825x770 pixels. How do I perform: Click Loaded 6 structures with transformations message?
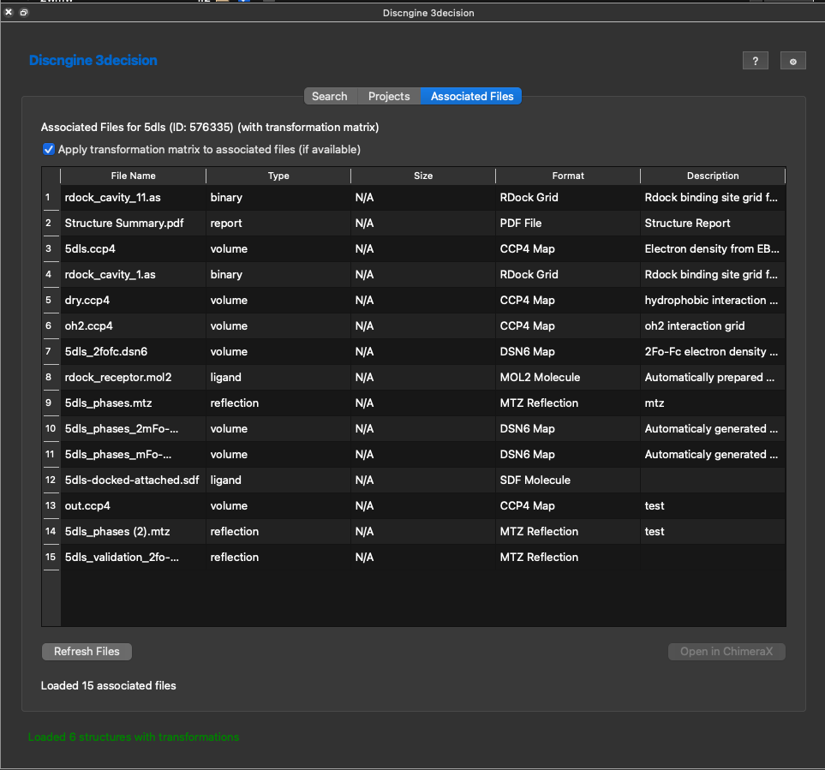coord(134,737)
